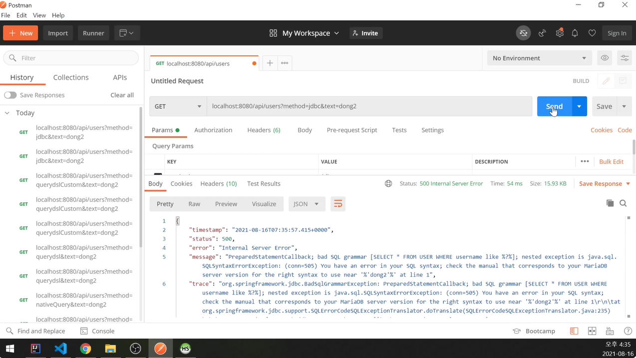Open the Runner

pyautogui.click(x=93, y=33)
